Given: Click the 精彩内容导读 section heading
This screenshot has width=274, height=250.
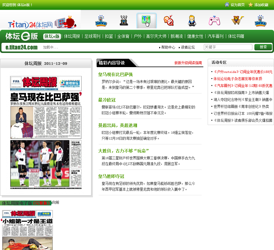Looking at the screenshot, I should (x=112, y=63).
